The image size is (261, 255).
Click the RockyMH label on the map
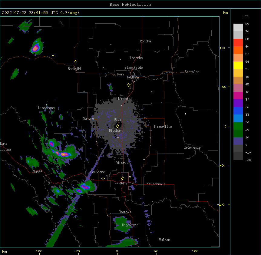click(74, 69)
